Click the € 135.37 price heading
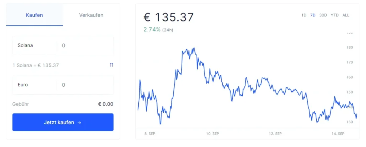 (169, 17)
